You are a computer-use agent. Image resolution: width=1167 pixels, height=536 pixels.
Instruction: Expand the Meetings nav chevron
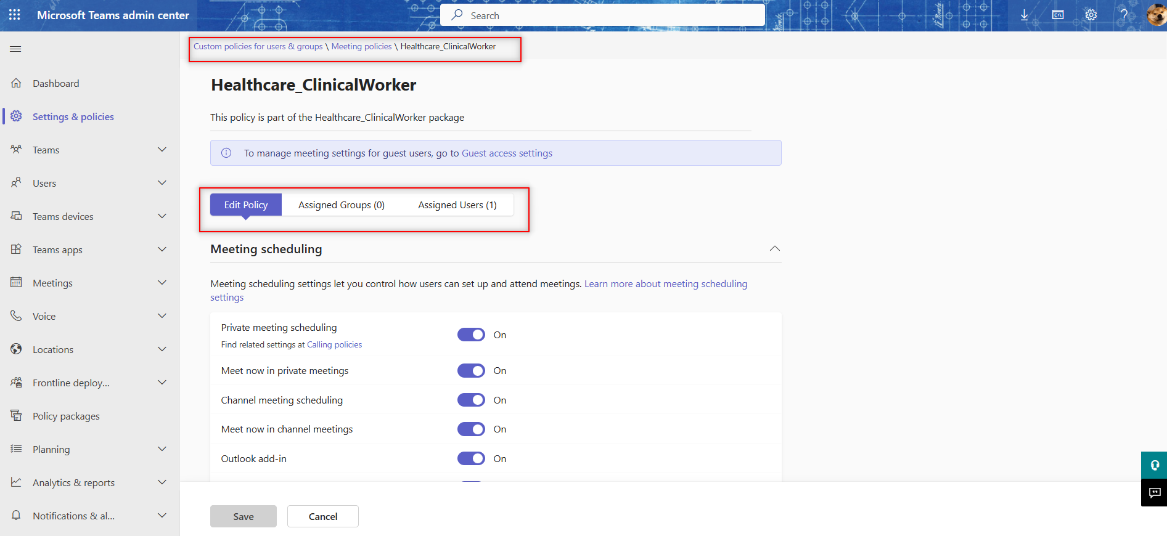[162, 283]
